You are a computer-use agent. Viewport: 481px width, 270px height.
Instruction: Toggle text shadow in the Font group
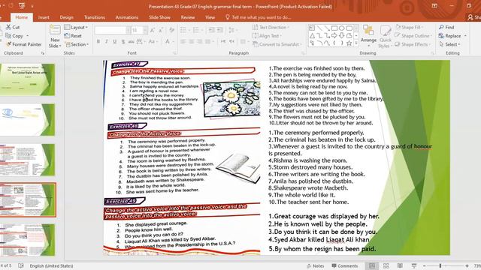(x=123, y=42)
